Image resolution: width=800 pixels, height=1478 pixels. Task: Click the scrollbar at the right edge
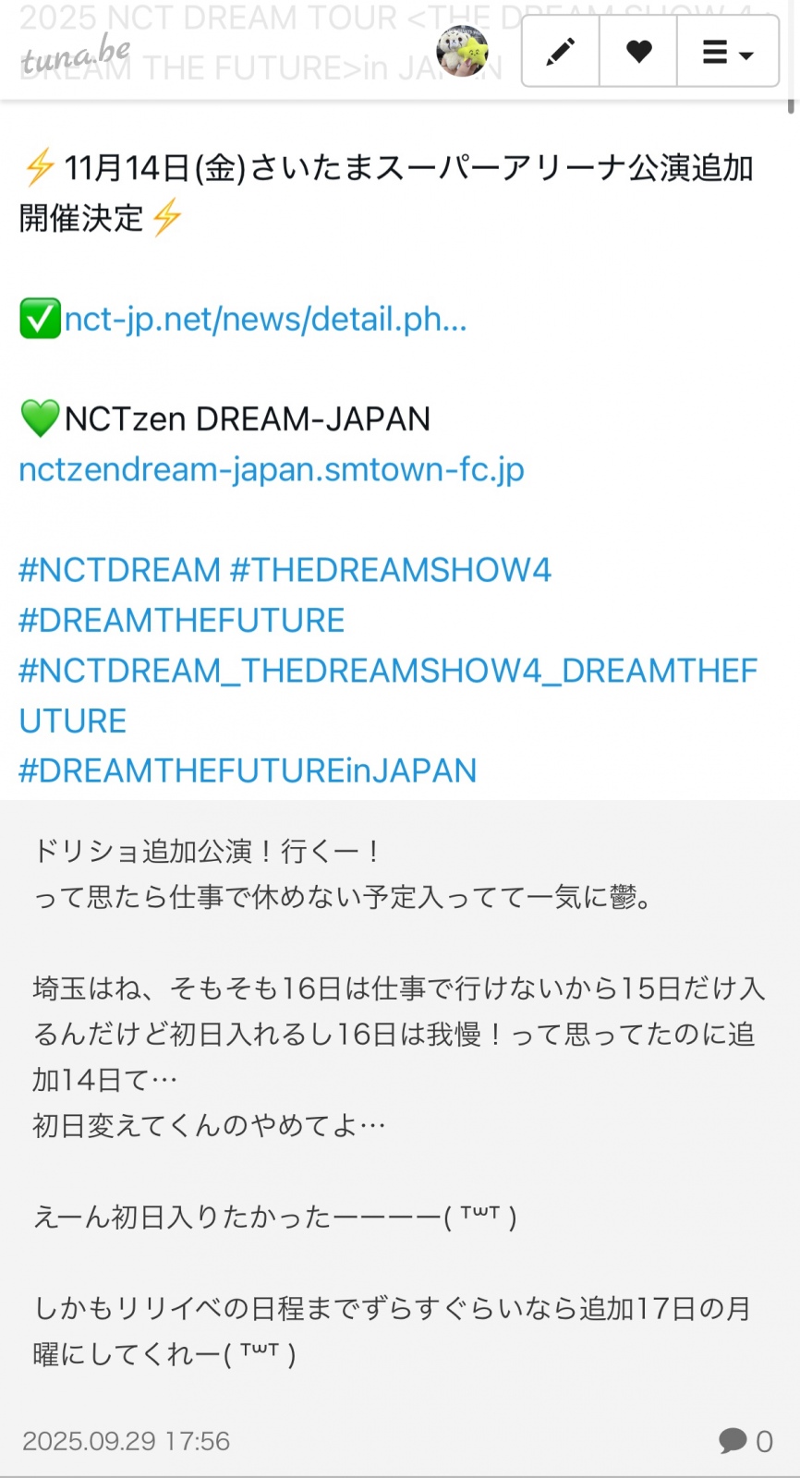[791, 102]
